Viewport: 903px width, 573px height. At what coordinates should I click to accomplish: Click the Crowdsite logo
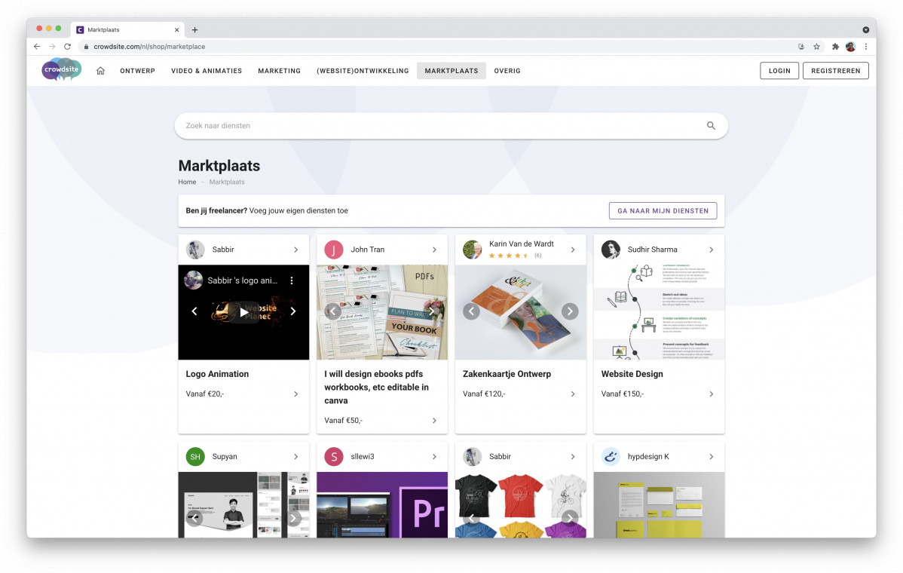coord(61,69)
